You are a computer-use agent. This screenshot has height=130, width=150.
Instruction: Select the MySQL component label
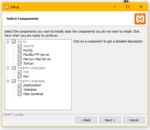[28, 50]
